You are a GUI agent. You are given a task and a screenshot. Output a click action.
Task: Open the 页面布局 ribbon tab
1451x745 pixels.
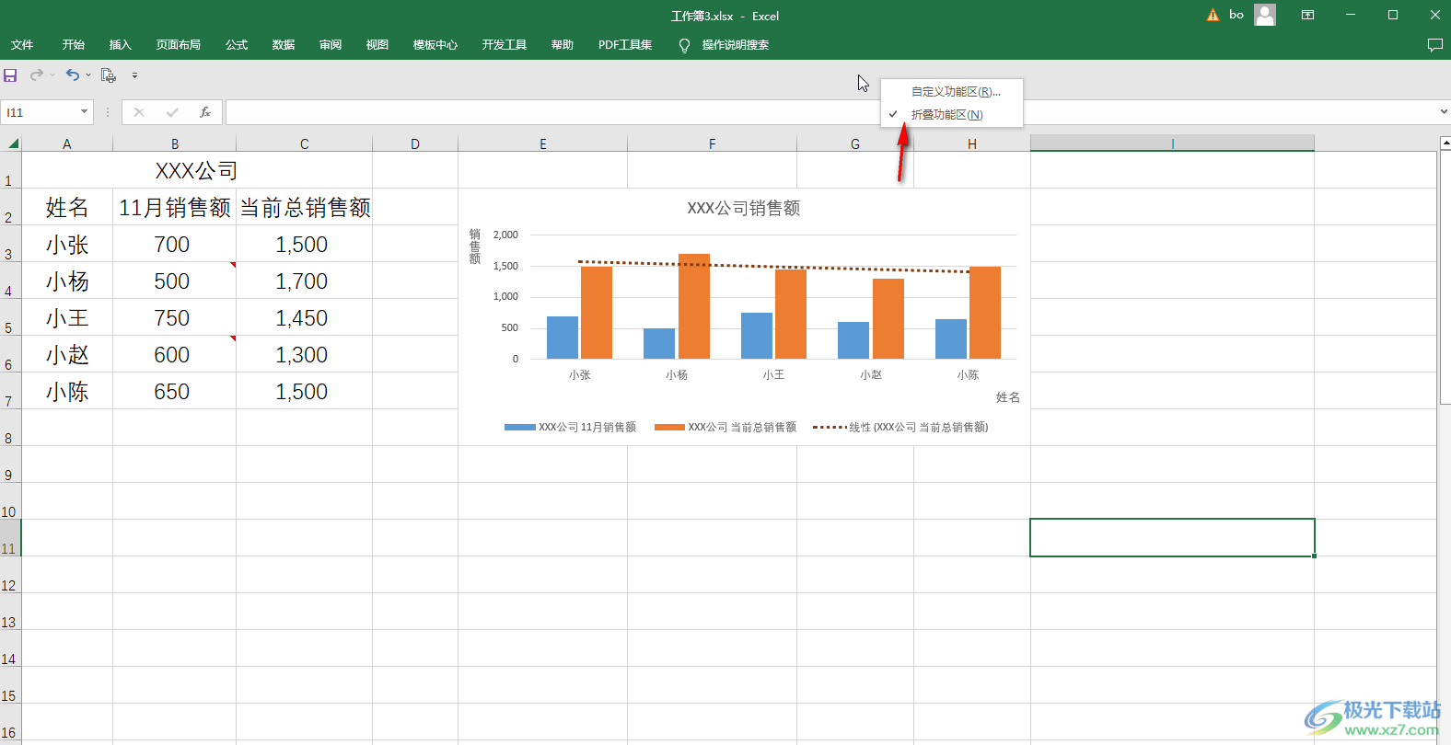tap(179, 45)
